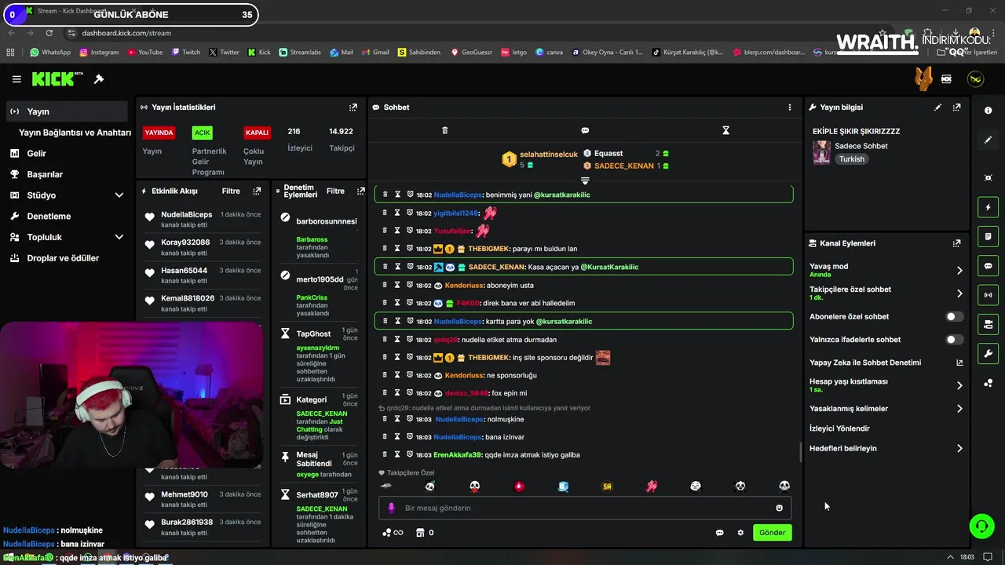1005x565 pixels.
Task: Open Yasaklanmış kelimeler arrow
Action: (959, 409)
